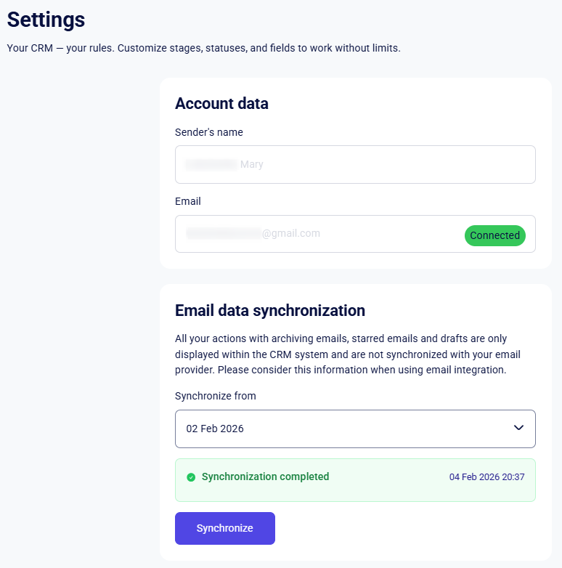The width and height of the screenshot is (562, 568).
Task: Click the Settings page heading
Action: pos(46,20)
